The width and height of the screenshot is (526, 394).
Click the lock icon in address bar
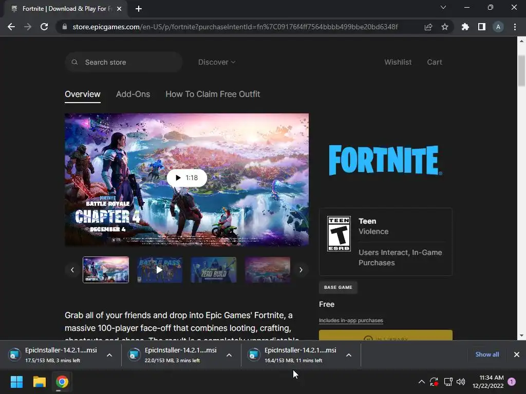65,27
